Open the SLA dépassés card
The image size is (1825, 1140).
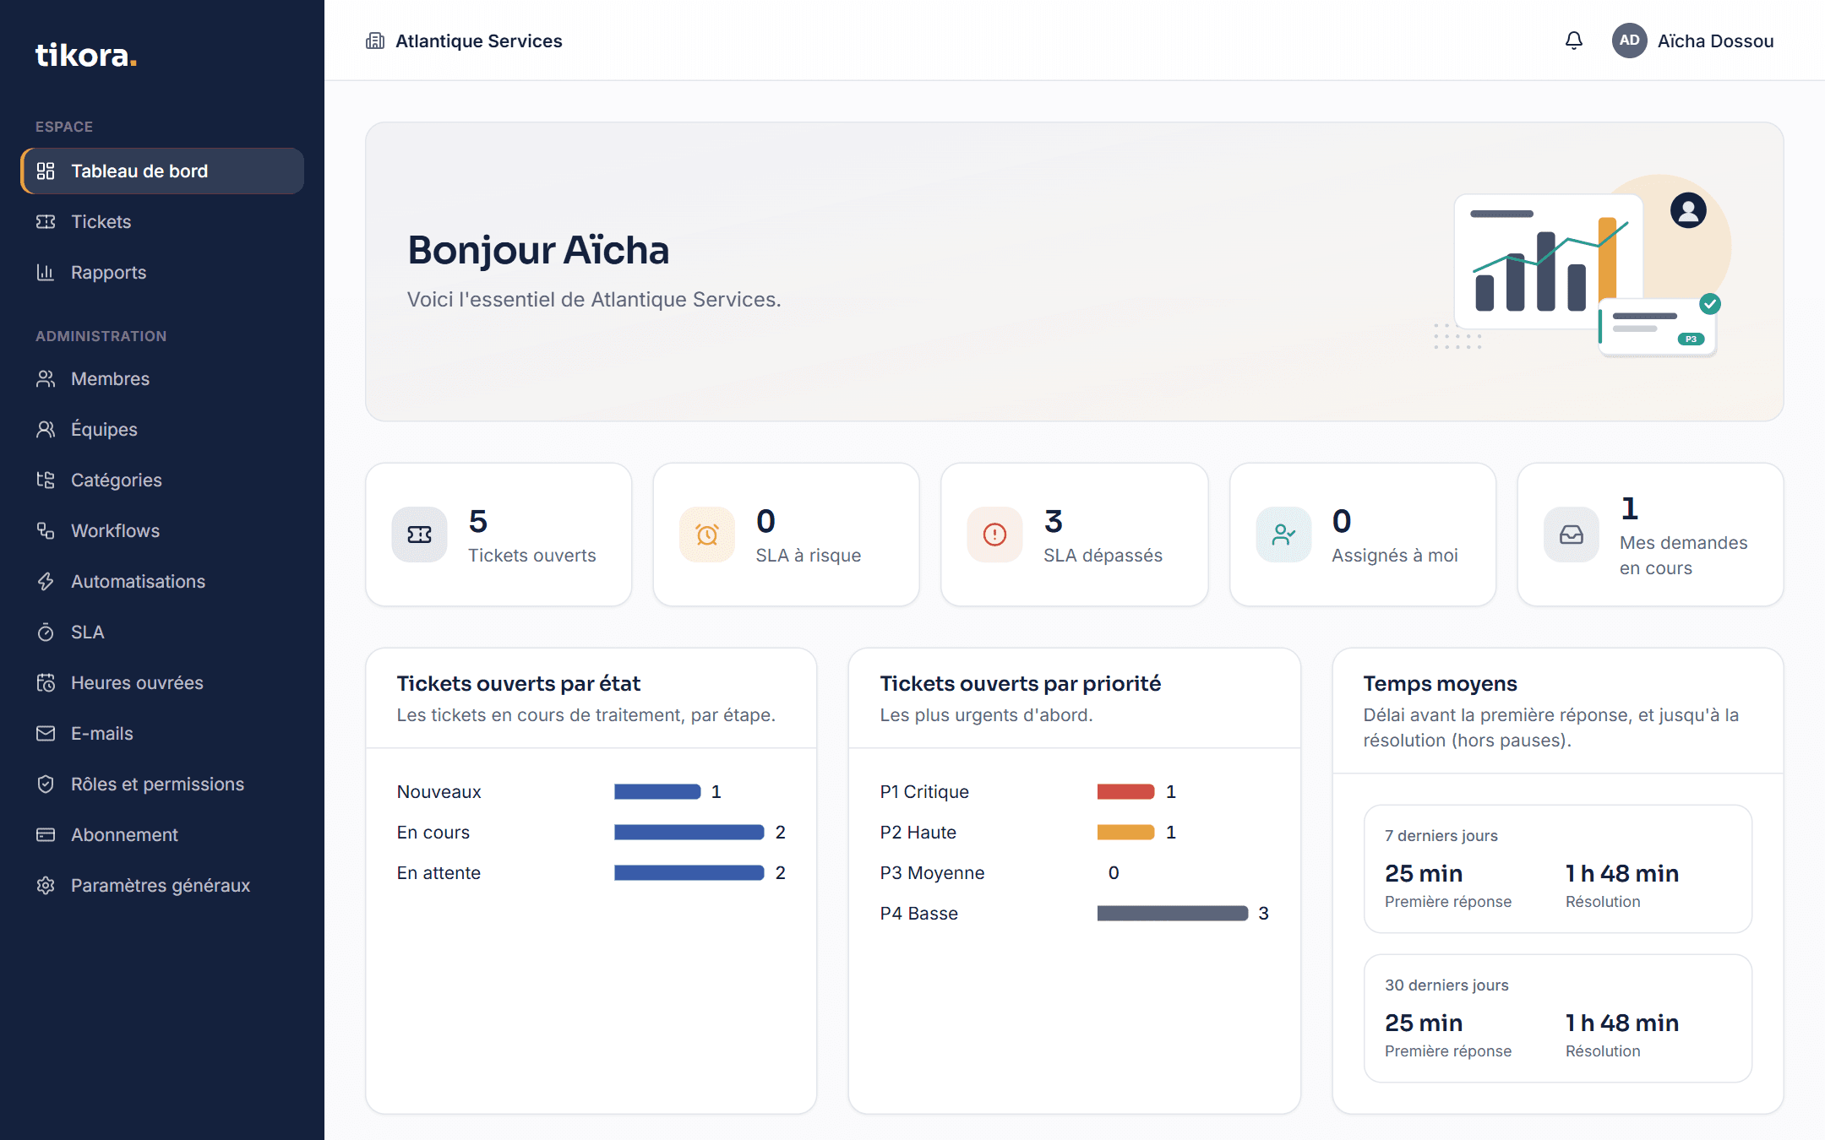tap(1075, 535)
